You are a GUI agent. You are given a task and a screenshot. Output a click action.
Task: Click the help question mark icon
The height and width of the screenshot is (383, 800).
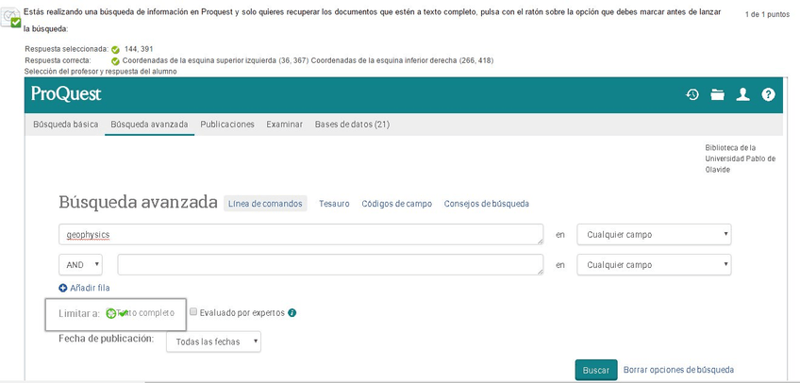768,94
